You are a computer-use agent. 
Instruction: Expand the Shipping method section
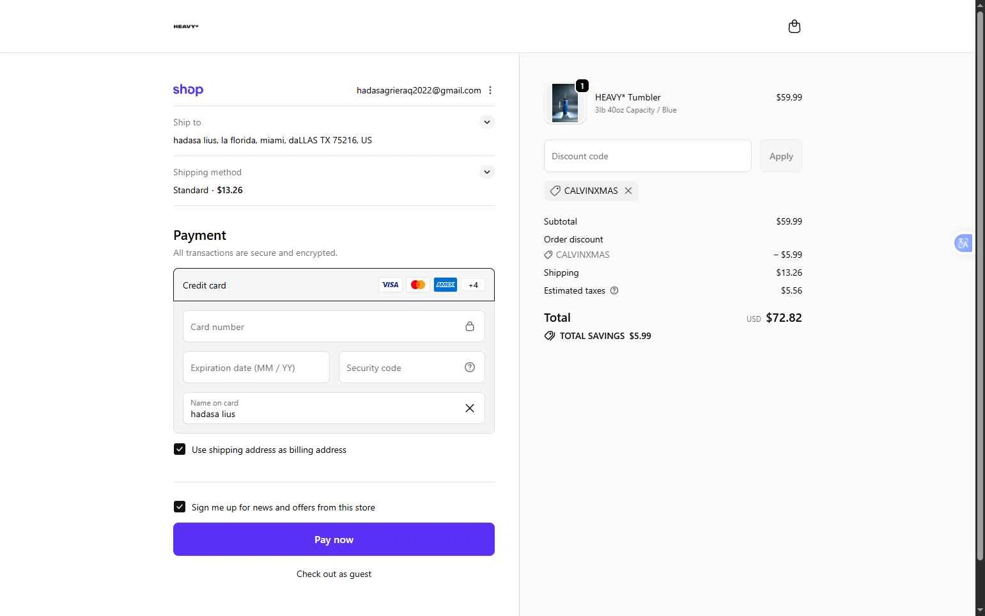[x=487, y=172]
